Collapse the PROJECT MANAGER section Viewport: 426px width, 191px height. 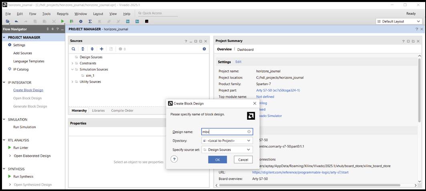click(4, 38)
